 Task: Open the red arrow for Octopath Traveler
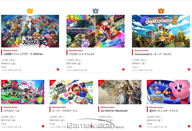pyautogui.click(x=140, y=126)
